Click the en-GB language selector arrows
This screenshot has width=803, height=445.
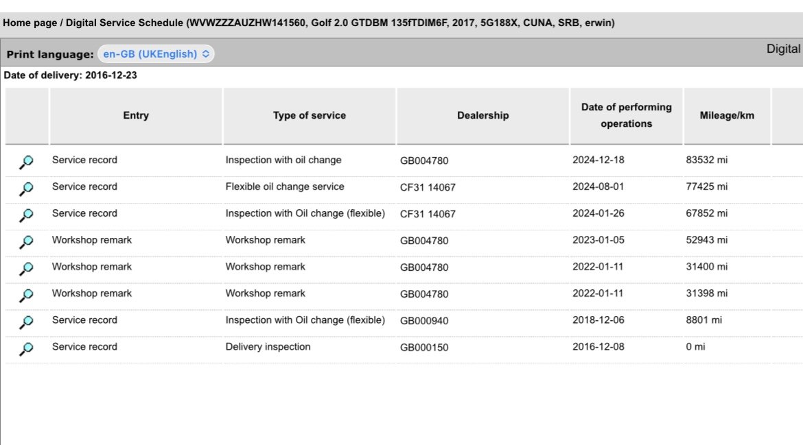point(205,53)
